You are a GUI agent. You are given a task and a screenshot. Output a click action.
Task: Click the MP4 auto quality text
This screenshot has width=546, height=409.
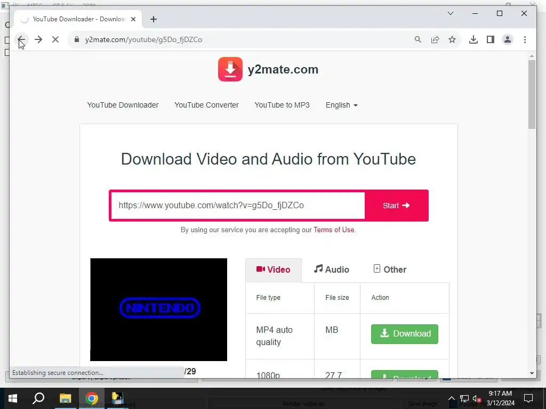(x=275, y=336)
